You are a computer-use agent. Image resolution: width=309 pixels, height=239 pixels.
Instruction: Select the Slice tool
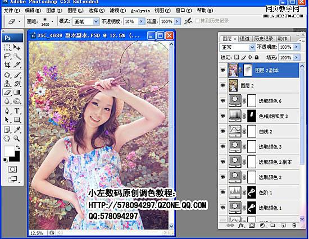click(17, 65)
